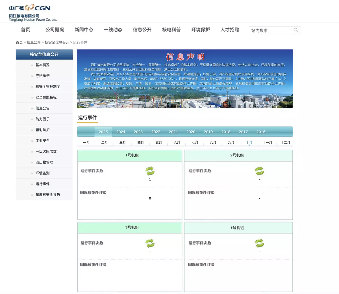
Task: Click the search magnifier icon
Action: [x=296, y=30]
